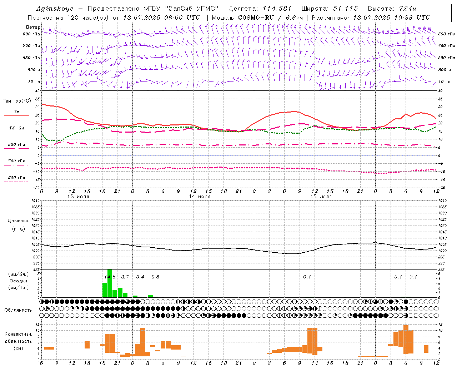
Task: Click the 0.4 precipitation amount
Action: point(140,277)
